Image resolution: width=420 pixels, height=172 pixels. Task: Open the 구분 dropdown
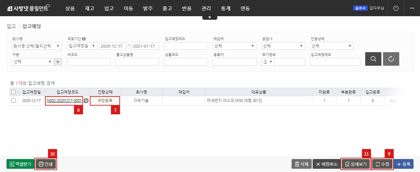coord(32,62)
